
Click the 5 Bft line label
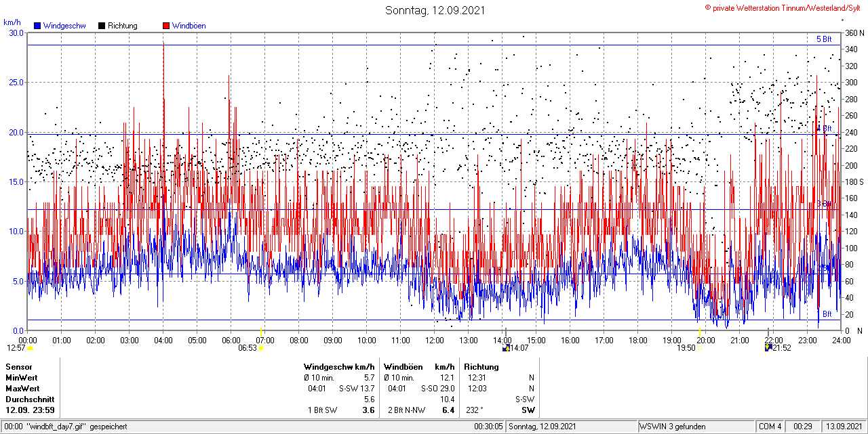click(824, 39)
